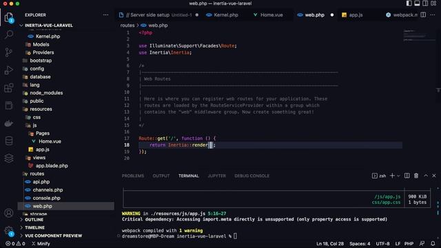441x248 pixels.
Task: Select the zsh terminal instance
Action: [x=379, y=176]
